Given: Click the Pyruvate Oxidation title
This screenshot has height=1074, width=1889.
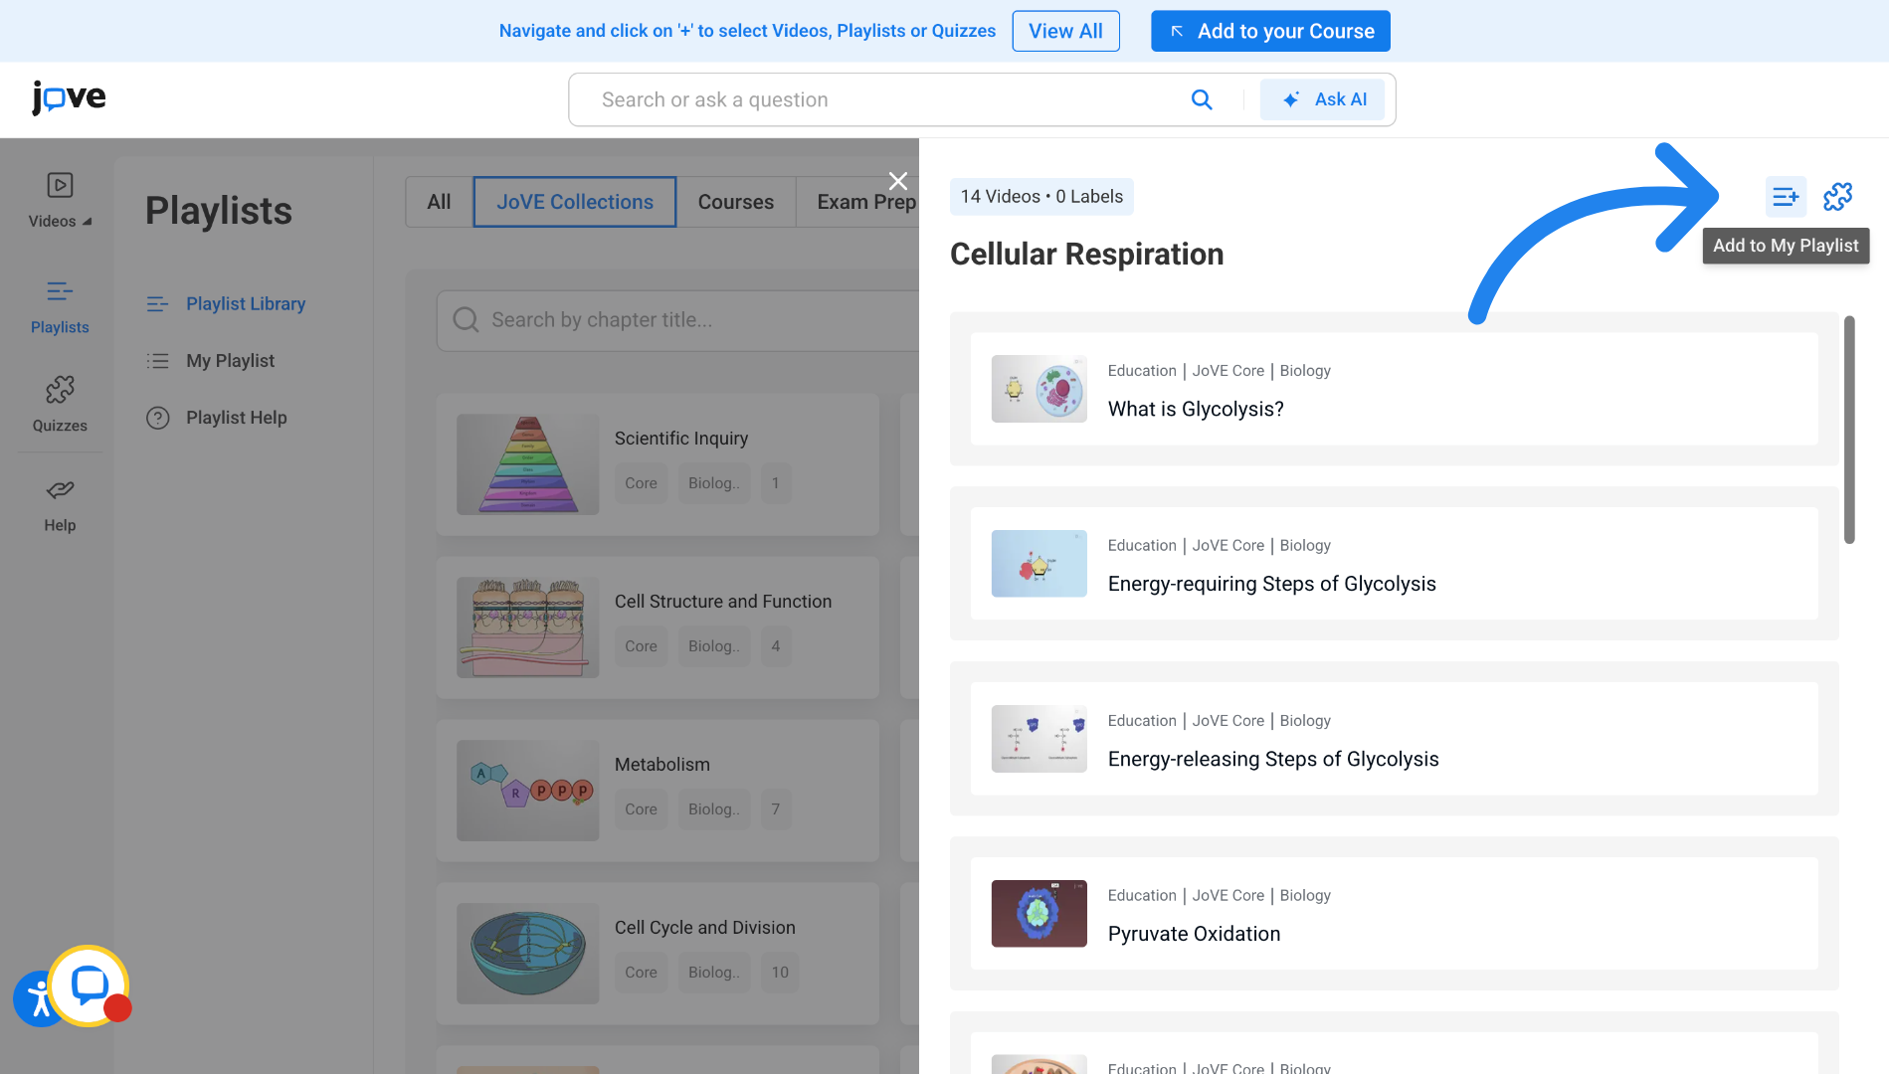Looking at the screenshot, I should (x=1195, y=935).
